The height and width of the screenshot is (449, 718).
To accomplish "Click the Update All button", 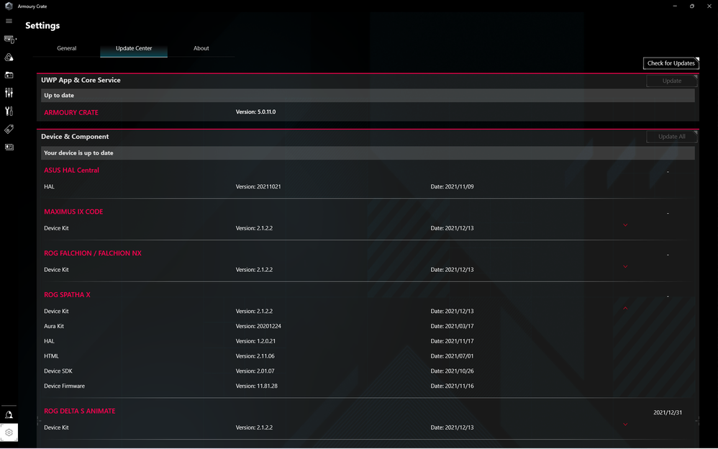I will [x=672, y=137].
